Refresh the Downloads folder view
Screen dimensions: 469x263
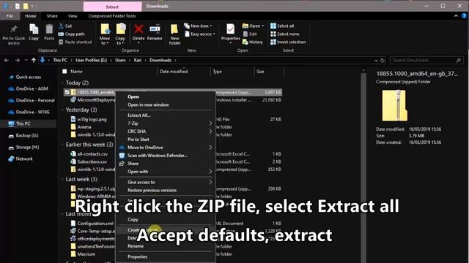tap(383, 60)
